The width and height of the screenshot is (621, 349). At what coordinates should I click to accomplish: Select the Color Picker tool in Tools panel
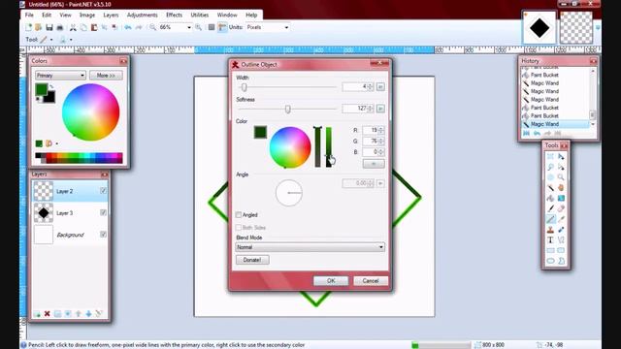coord(561,219)
